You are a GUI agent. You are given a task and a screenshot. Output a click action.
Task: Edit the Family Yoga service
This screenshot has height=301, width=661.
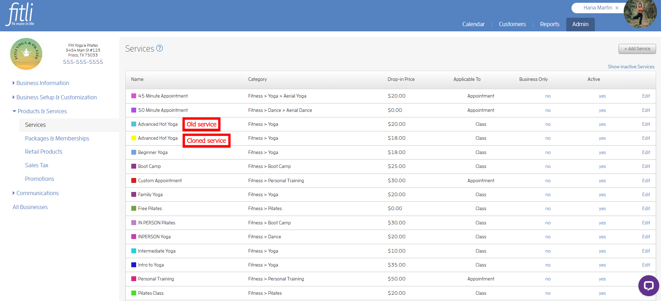[x=646, y=194]
